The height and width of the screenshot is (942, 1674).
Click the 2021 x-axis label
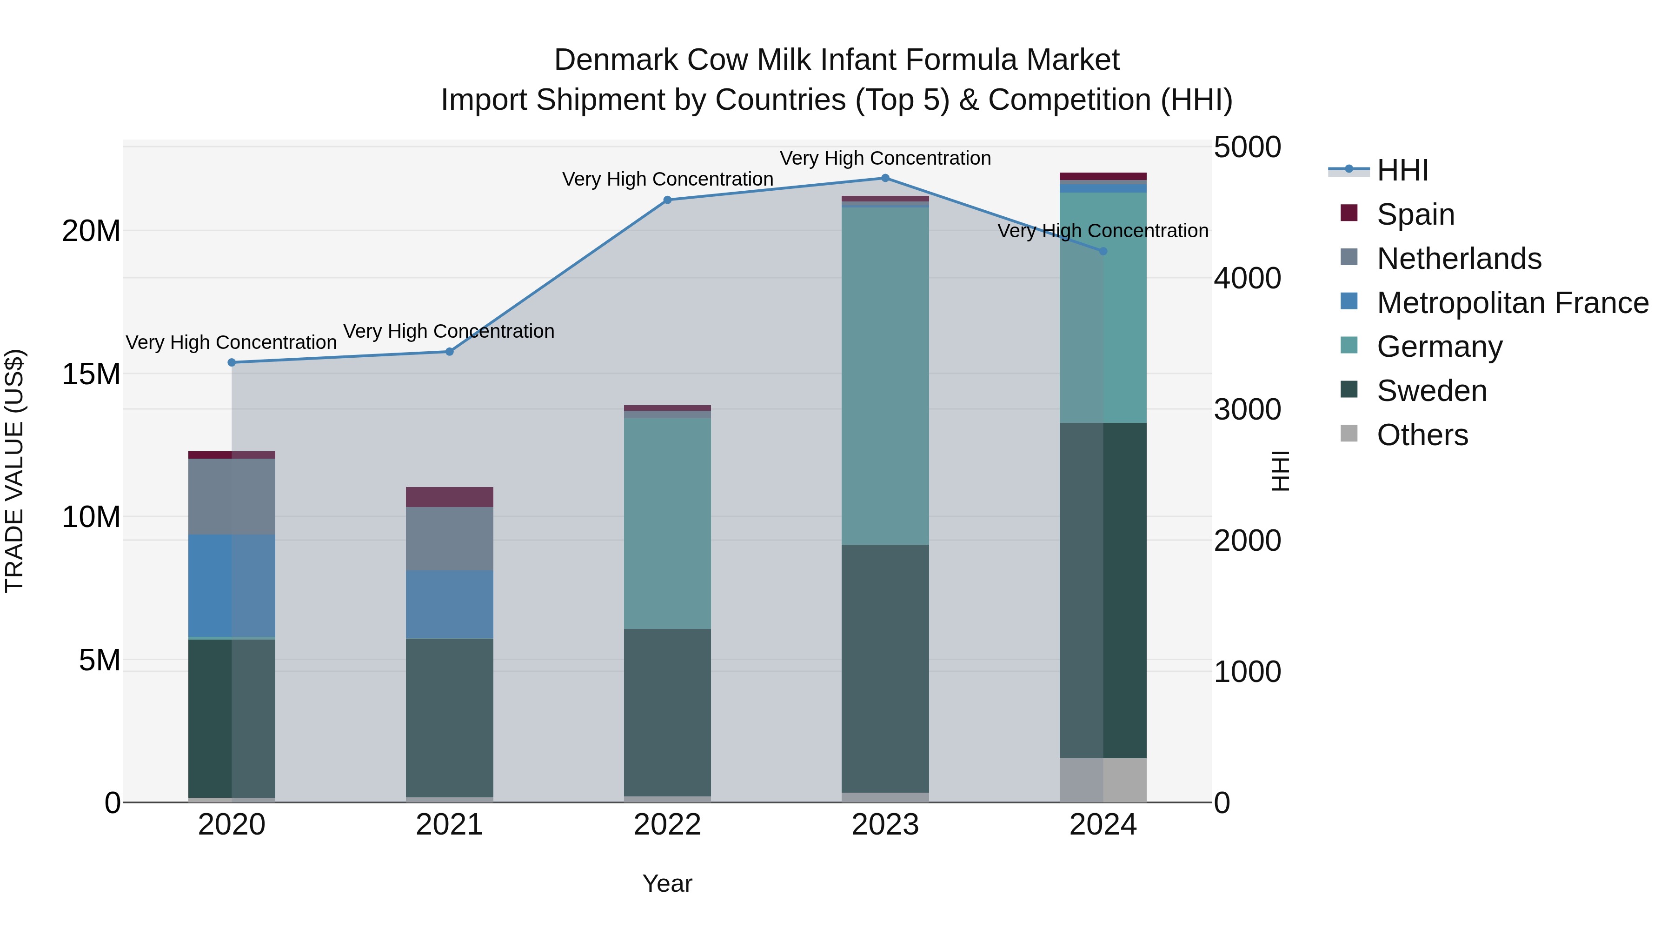point(450,825)
